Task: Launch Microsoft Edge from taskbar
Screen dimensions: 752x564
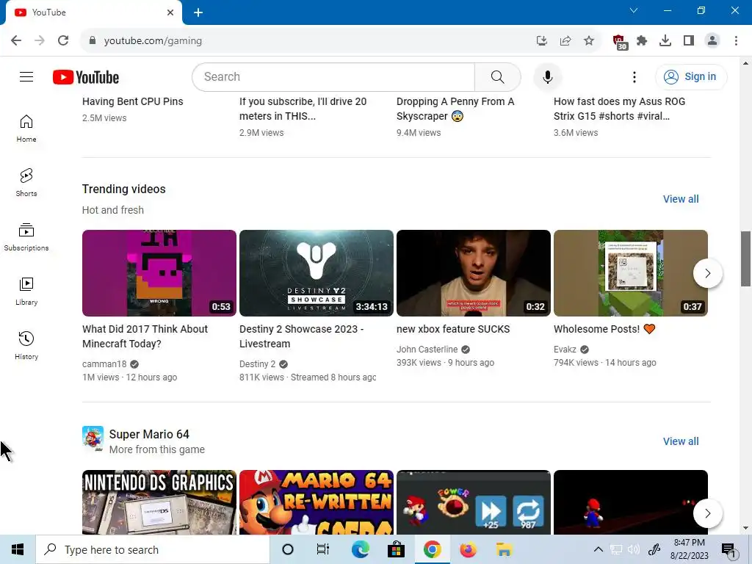Action: 360,549
